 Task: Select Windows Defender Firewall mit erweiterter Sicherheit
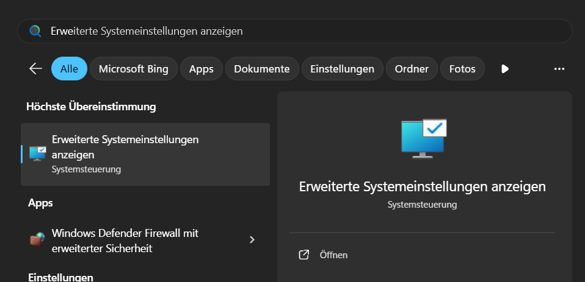pyautogui.click(x=125, y=241)
